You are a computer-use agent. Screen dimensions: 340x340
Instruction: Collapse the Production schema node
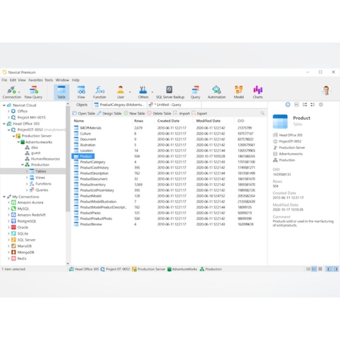point(23,165)
